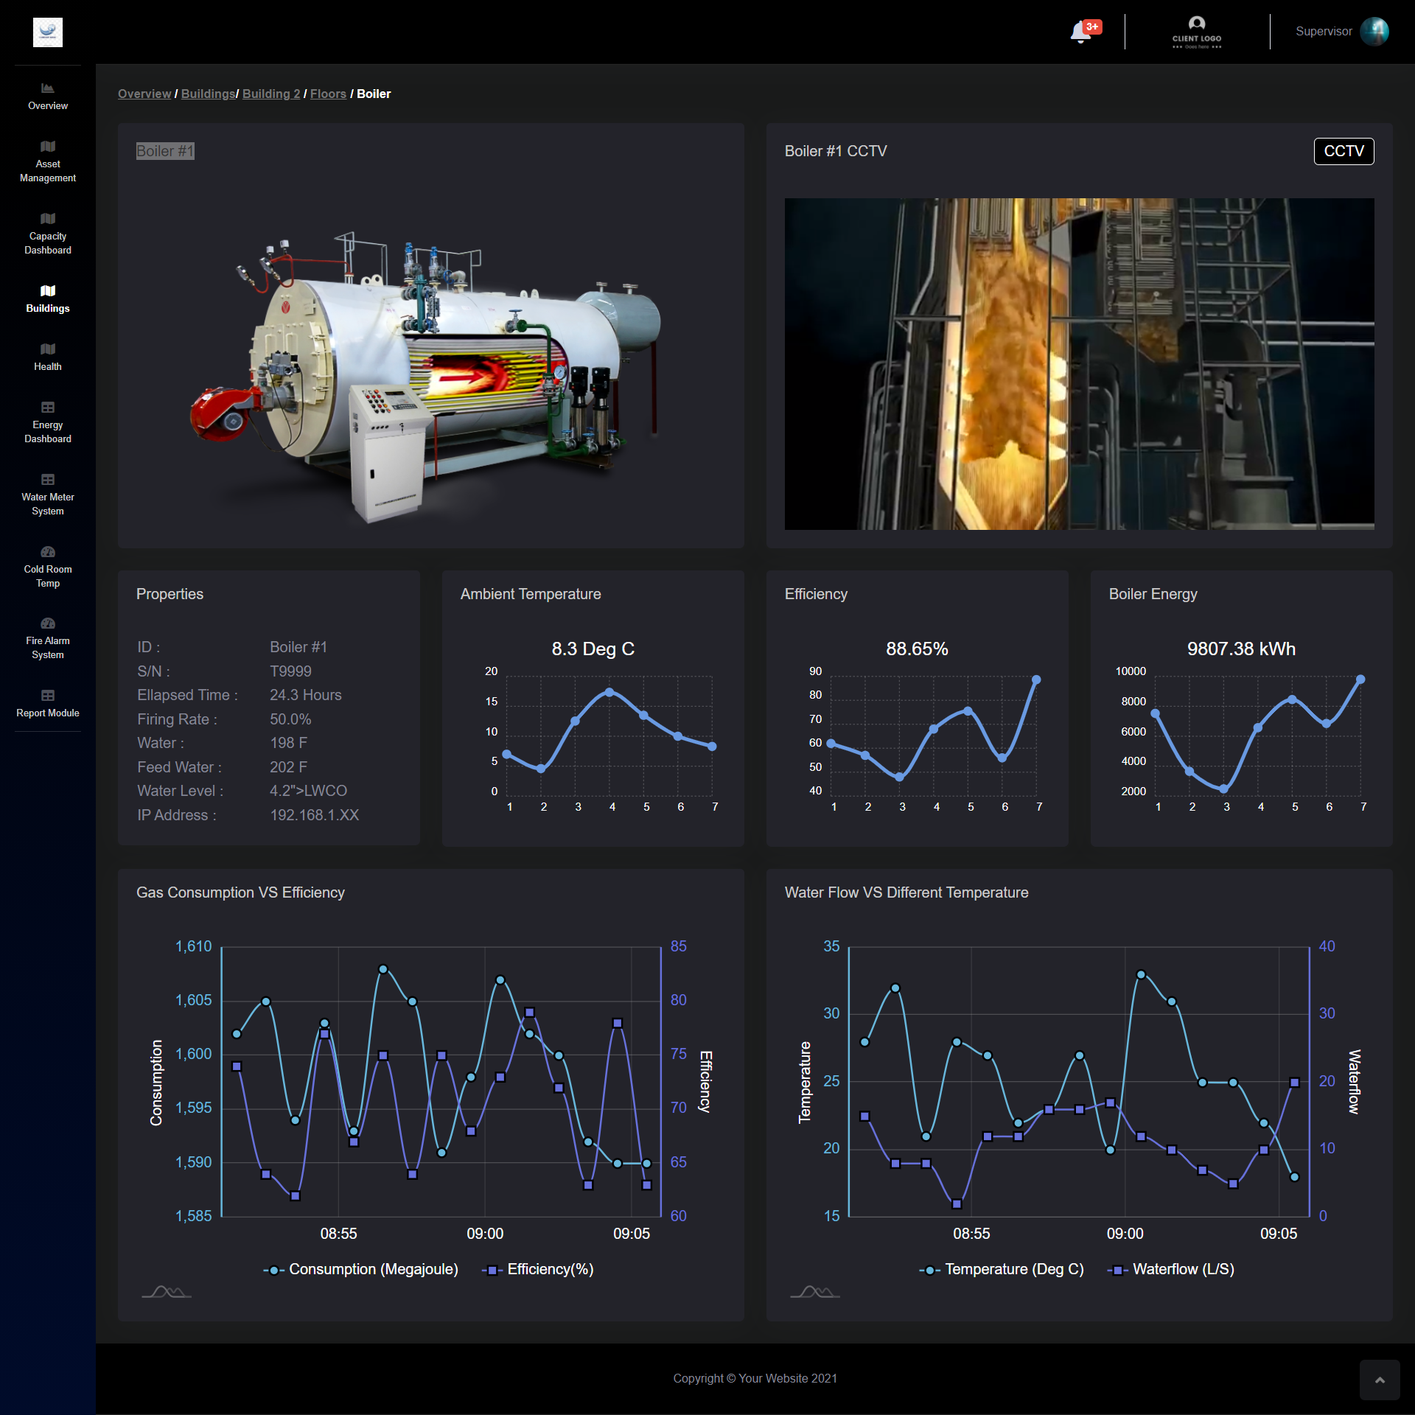Click the 24.3 Hours elapsed time value

click(306, 695)
